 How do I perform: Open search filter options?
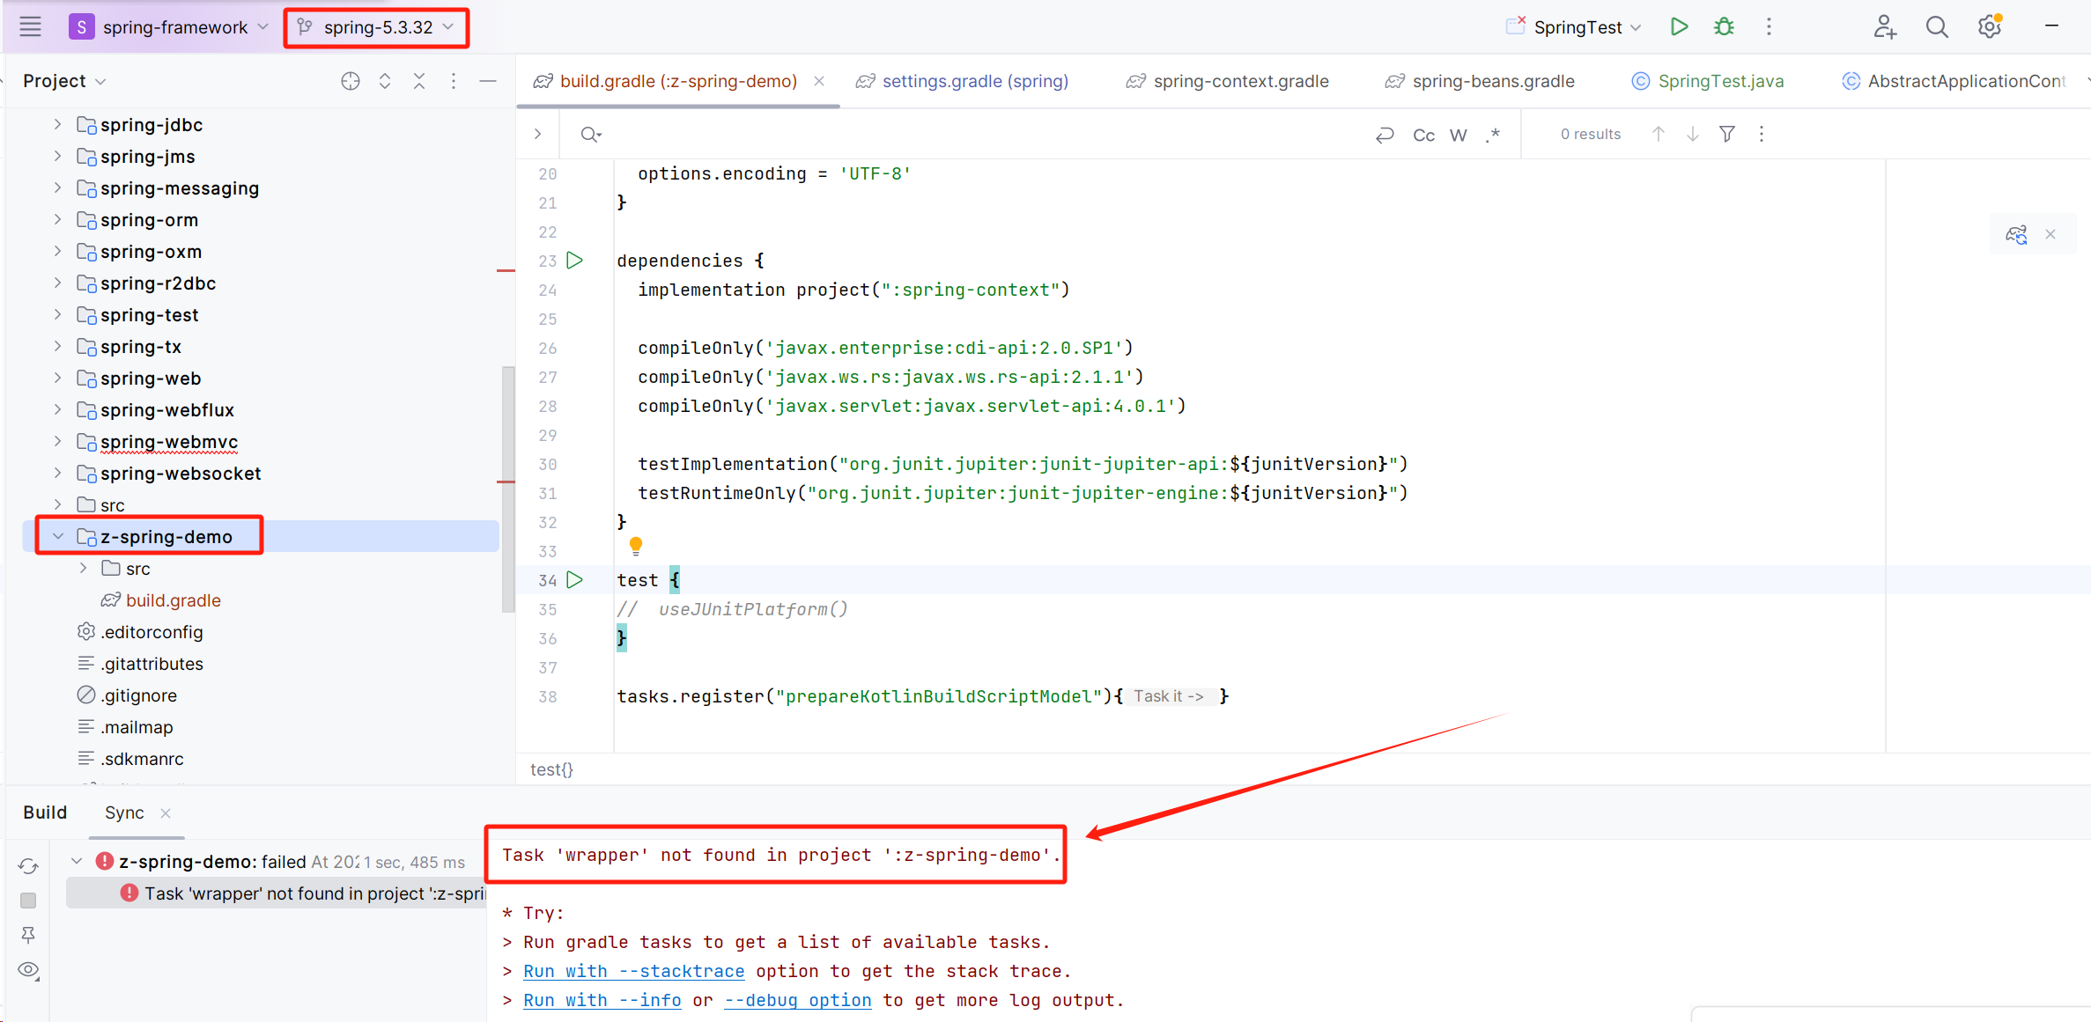(x=1727, y=134)
